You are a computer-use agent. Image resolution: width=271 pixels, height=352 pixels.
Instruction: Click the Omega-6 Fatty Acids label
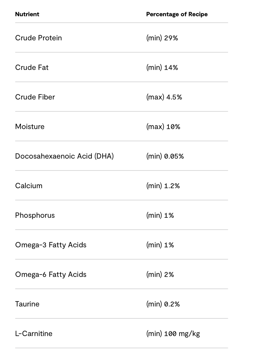pyautogui.click(x=51, y=275)
